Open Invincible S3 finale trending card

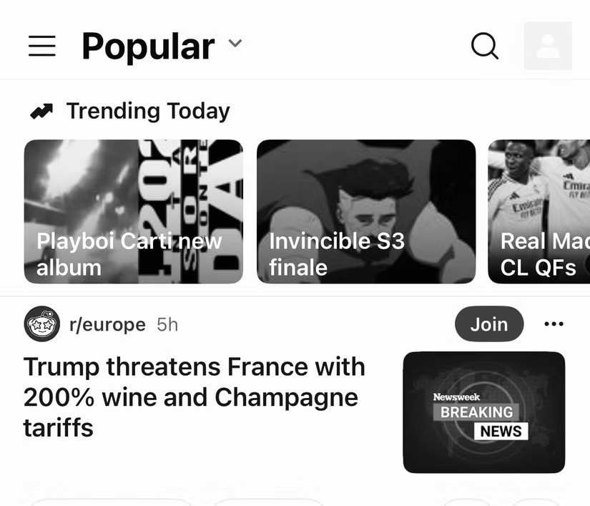[366, 212]
